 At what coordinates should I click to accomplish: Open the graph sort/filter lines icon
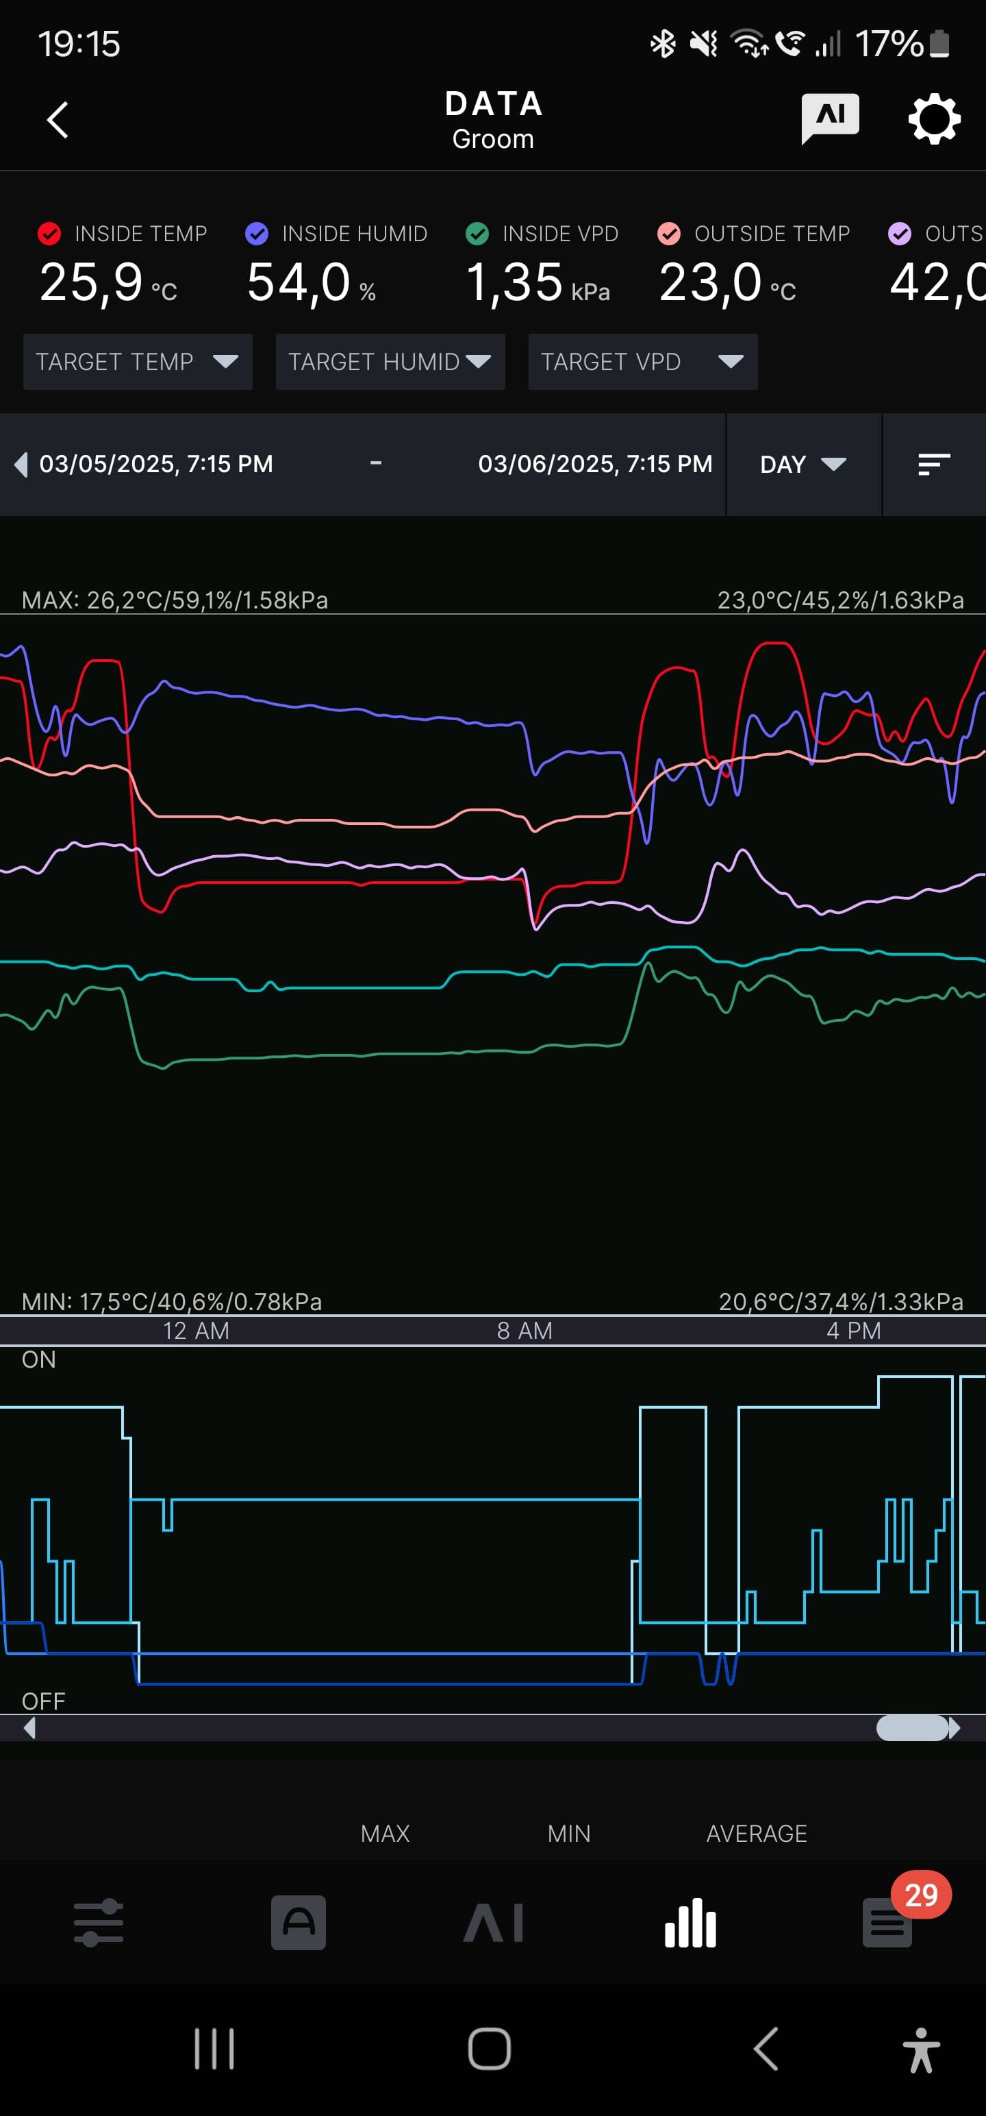[933, 465]
